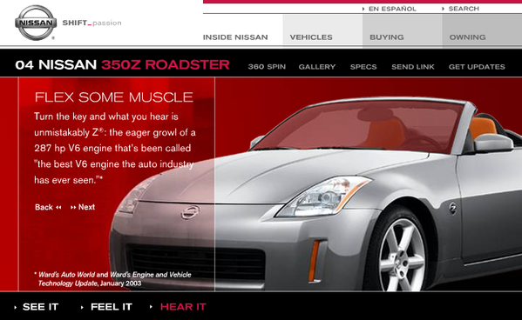Screen dimensions: 522x320
Task: Click the SHIFT_passion tagline
Action: [92, 23]
